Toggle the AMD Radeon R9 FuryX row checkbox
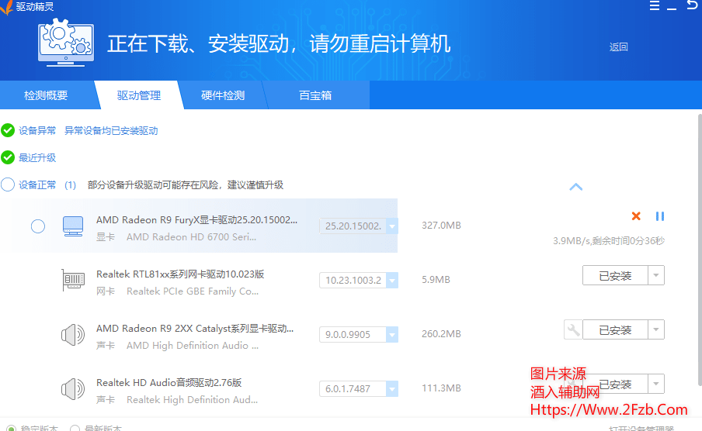 coord(38,226)
